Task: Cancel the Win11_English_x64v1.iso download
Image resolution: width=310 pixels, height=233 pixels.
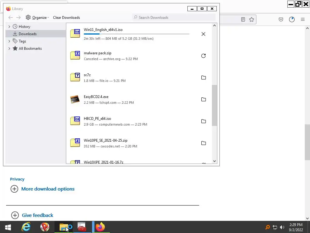Action: 203,34
